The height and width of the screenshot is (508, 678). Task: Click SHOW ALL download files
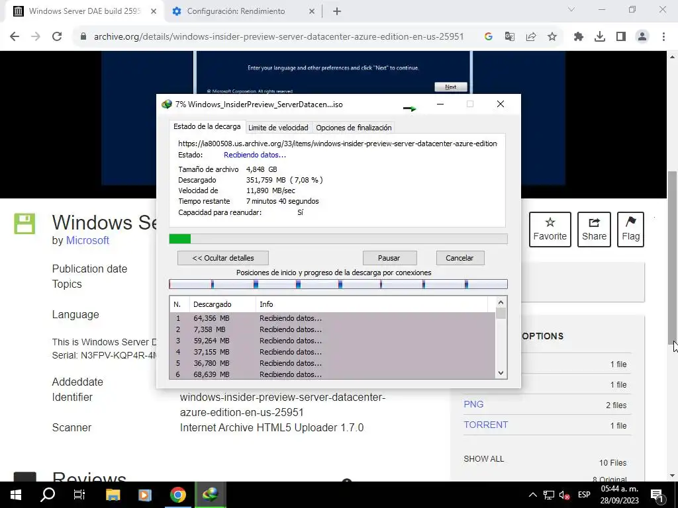pyautogui.click(x=484, y=459)
